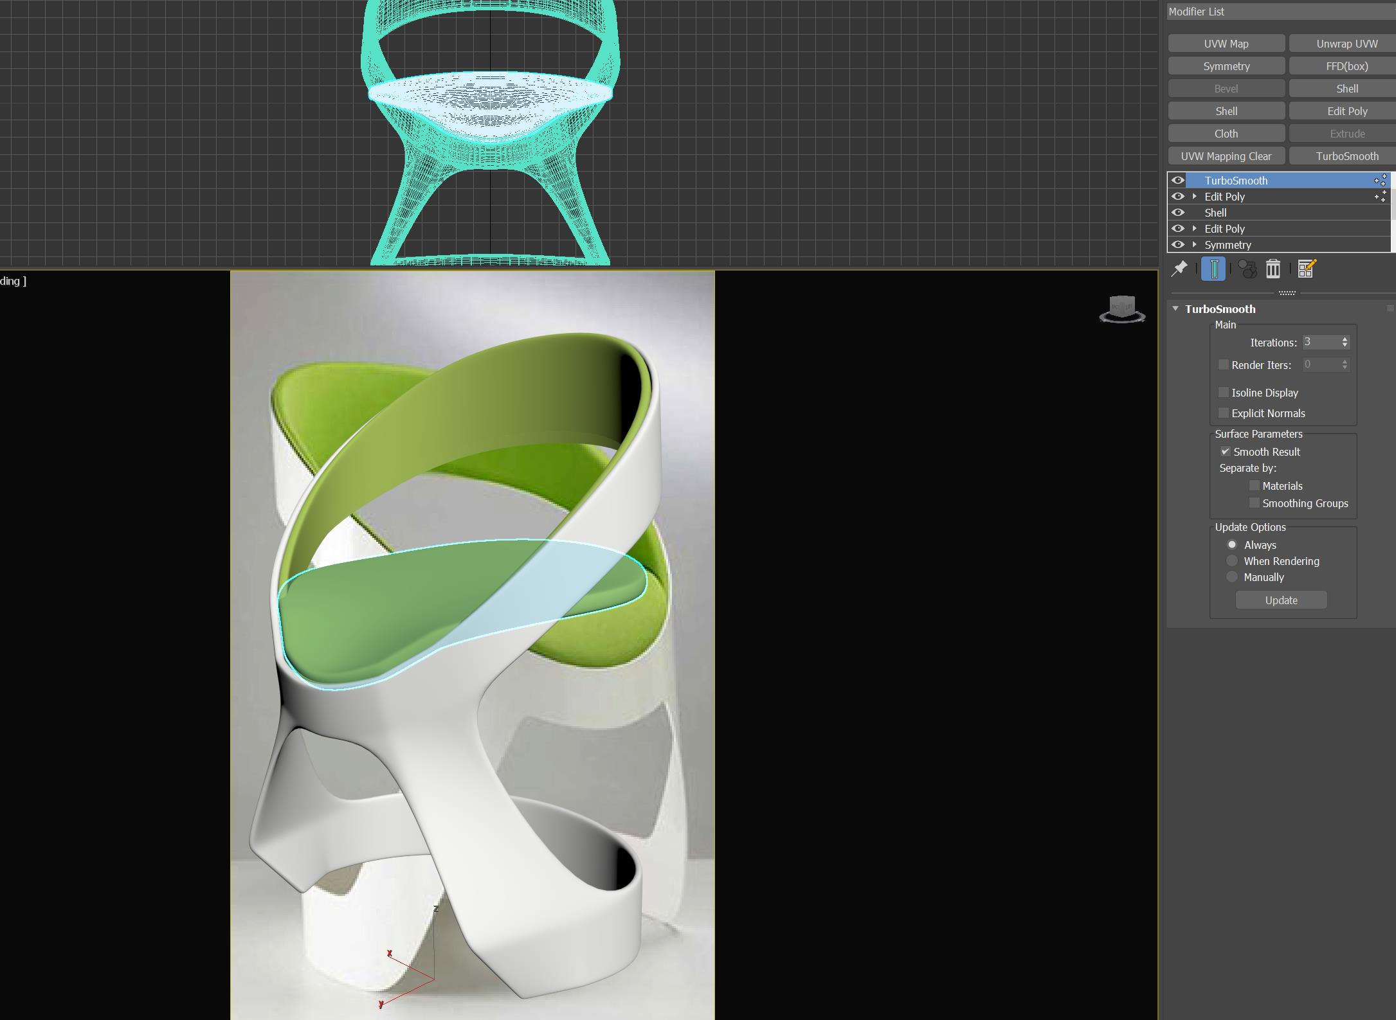Image resolution: width=1396 pixels, height=1020 pixels.
Task: Check Separate by Materials
Action: 1255,485
